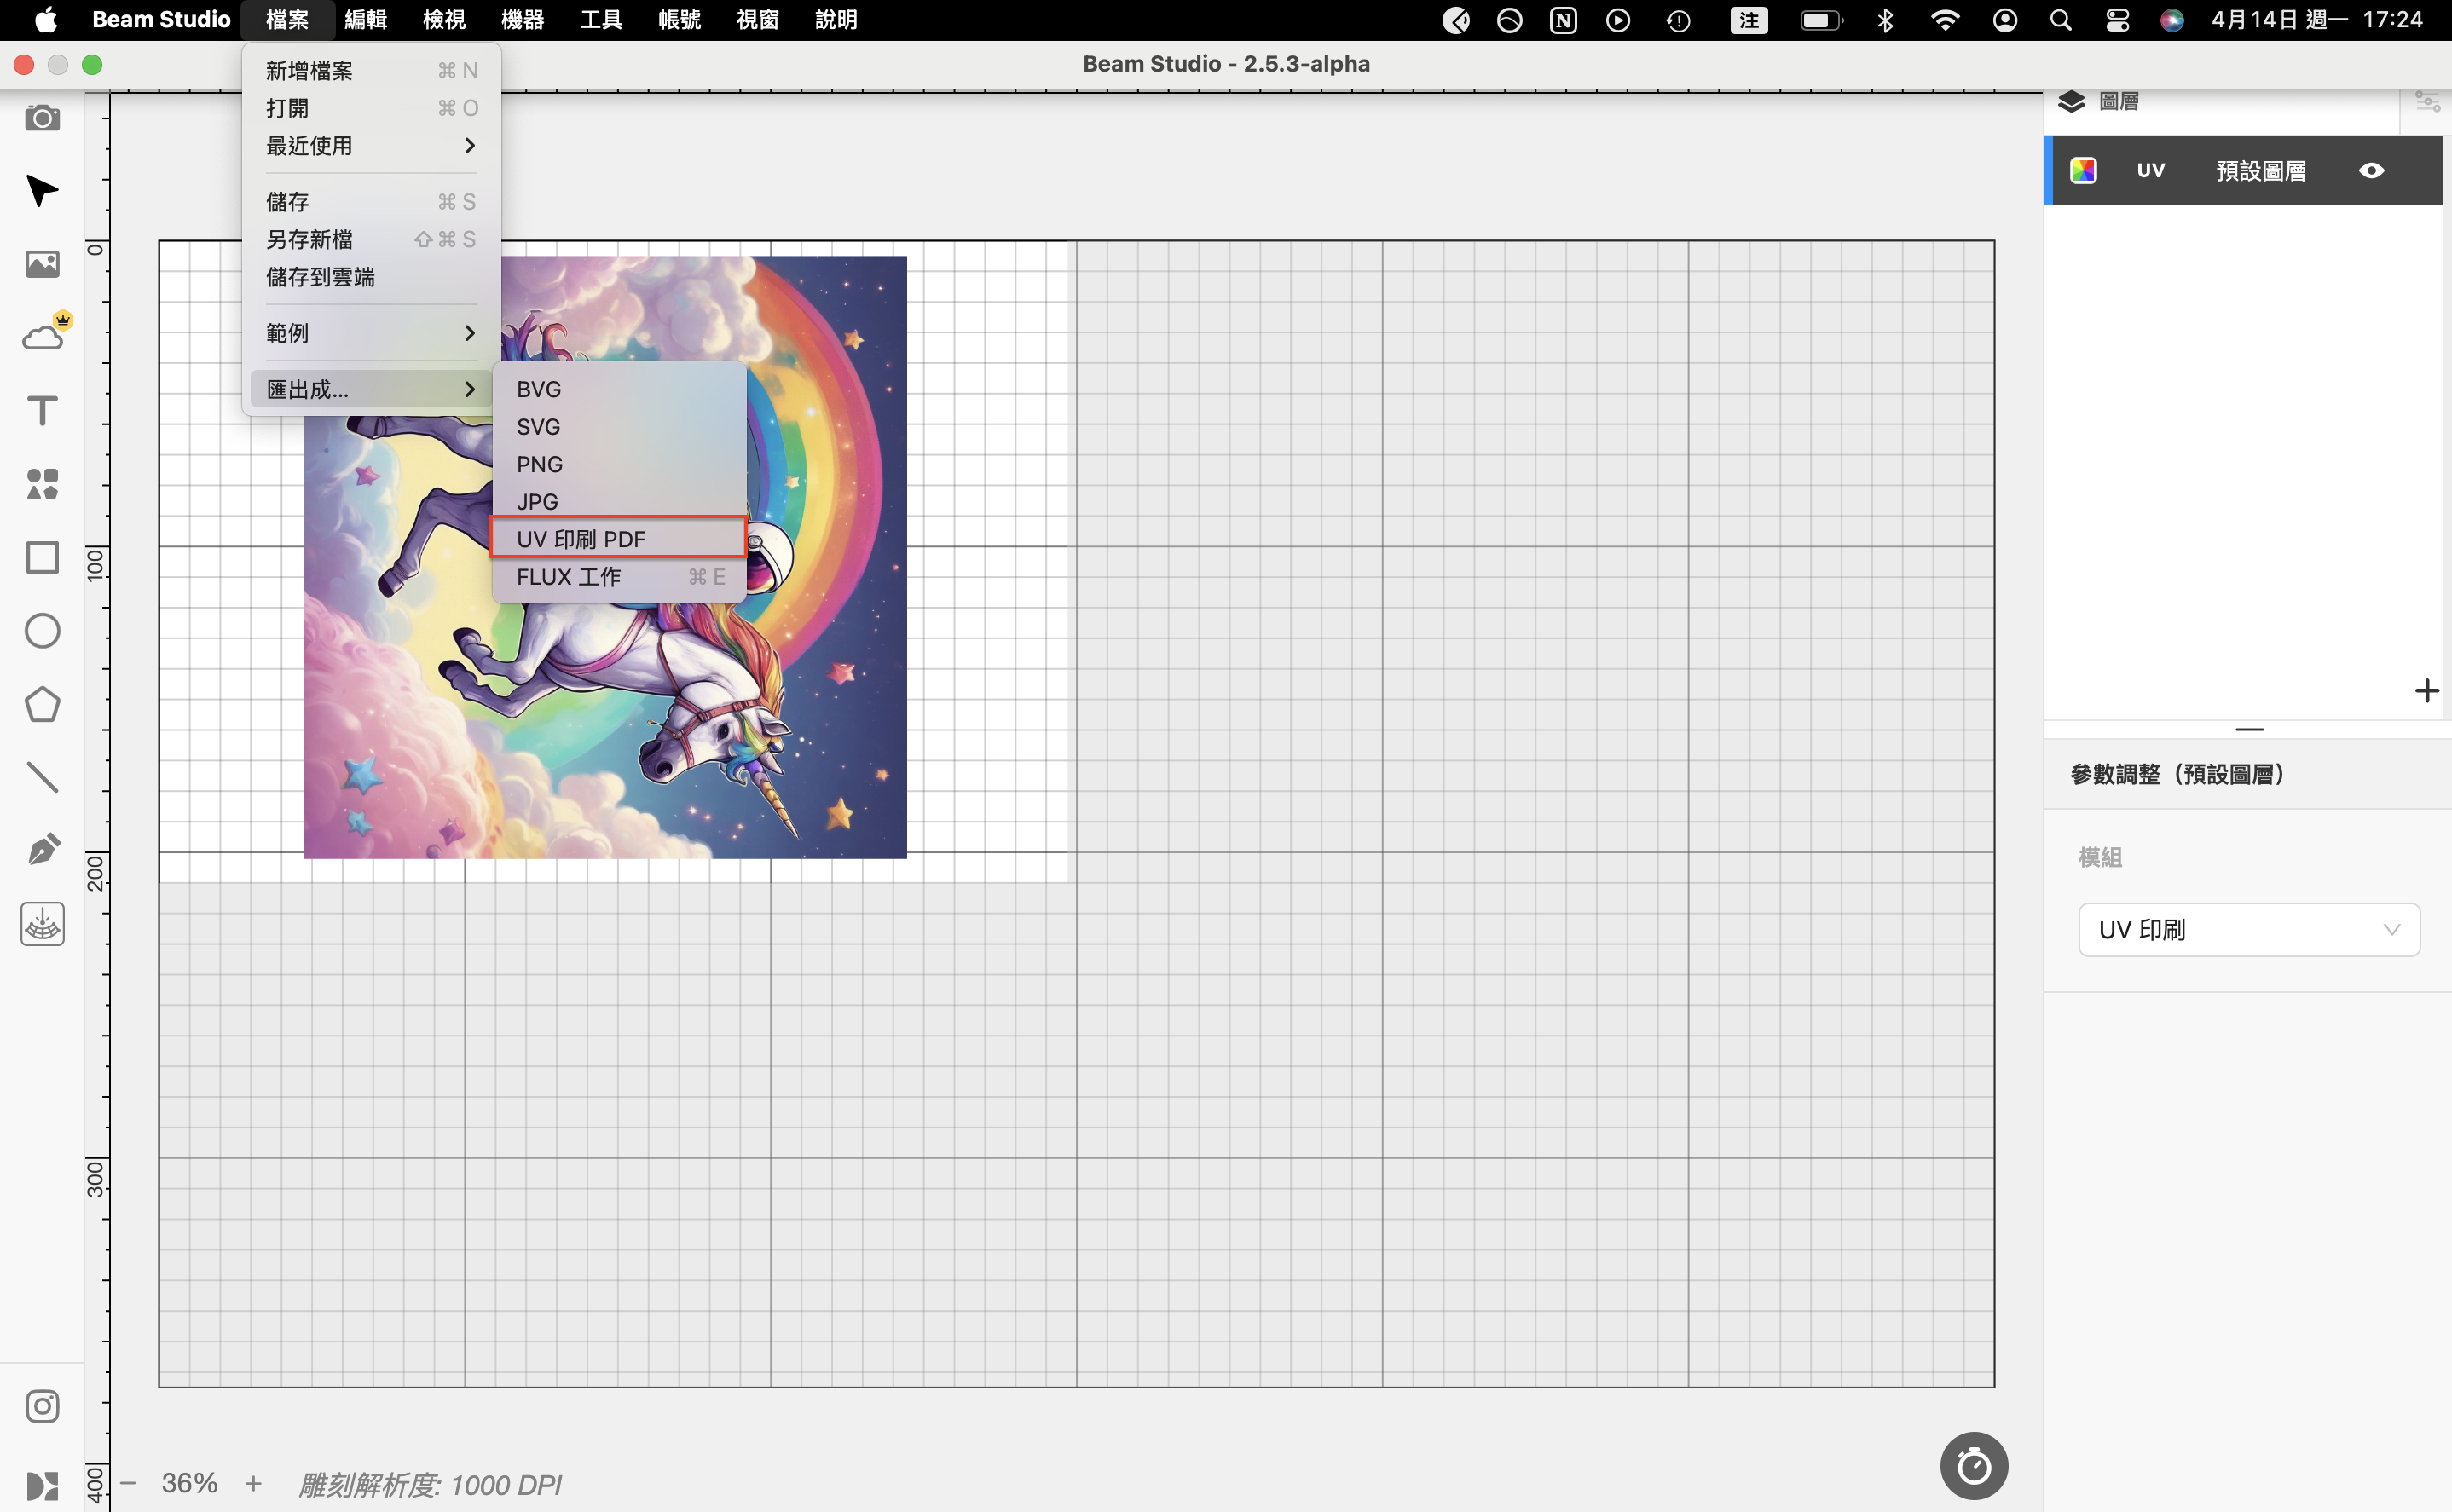Expand the 最近使用 submenu

point(371,146)
